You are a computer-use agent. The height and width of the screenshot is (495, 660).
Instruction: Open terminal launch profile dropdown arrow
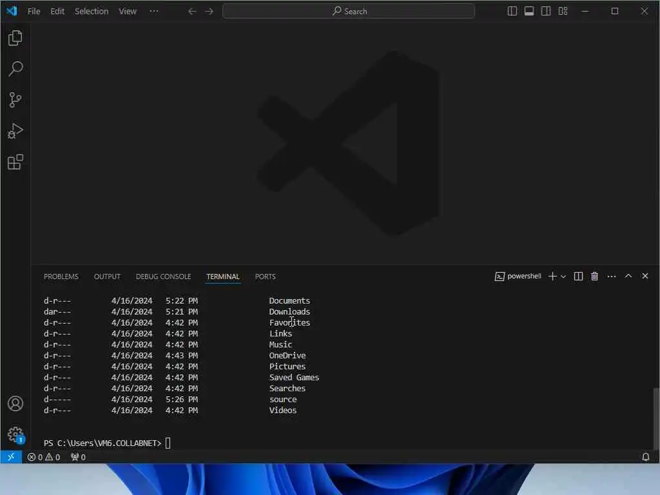(x=563, y=277)
